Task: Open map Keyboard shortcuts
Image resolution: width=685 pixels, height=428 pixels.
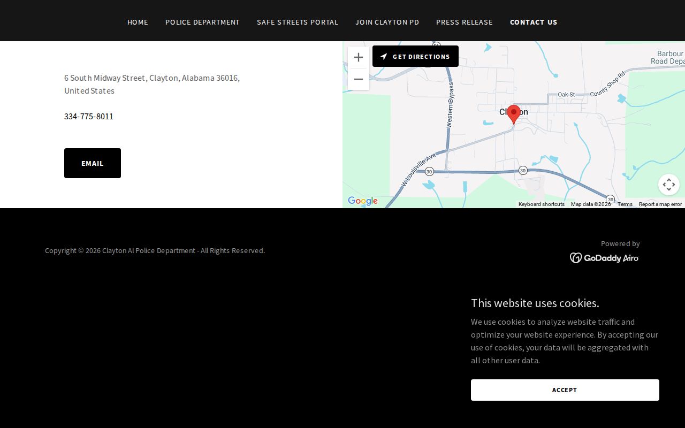Action: [542, 204]
